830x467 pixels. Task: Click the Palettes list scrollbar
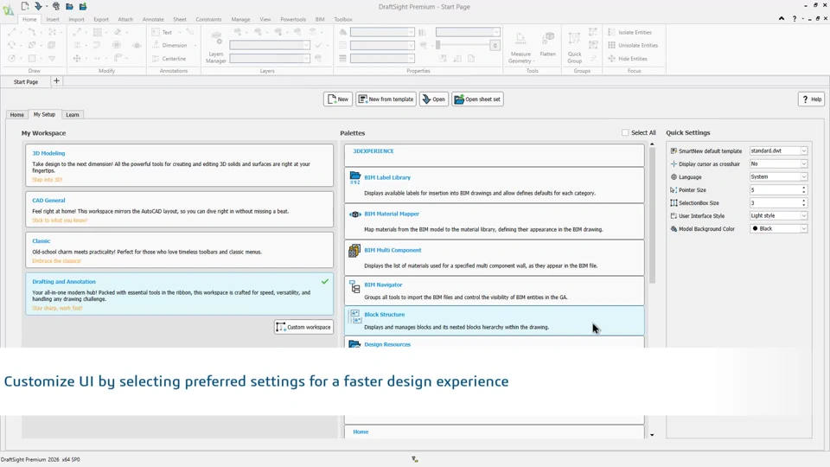pos(652,215)
